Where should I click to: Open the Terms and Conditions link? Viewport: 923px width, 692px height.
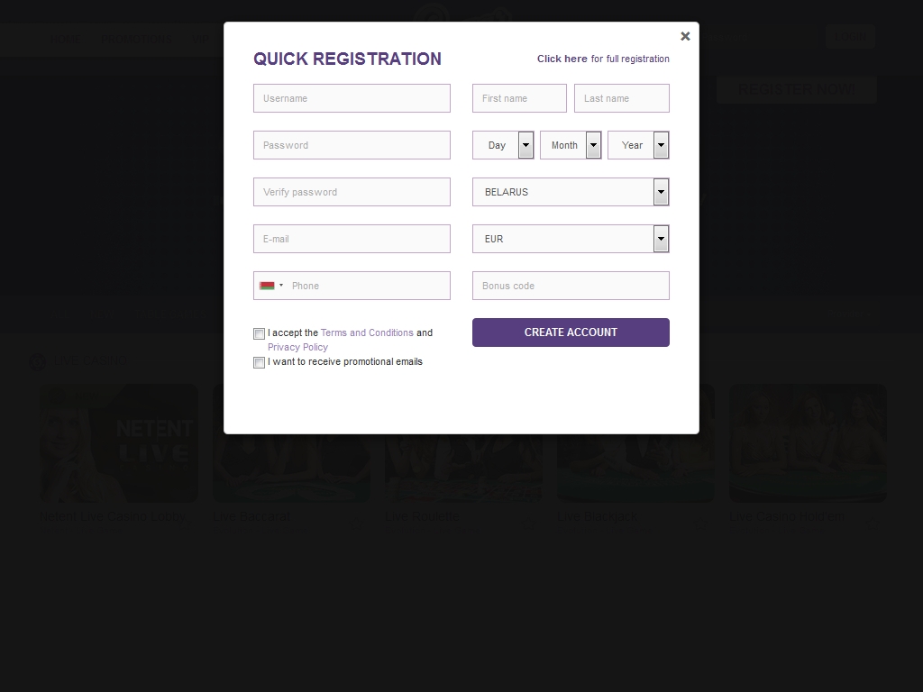[367, 332]
